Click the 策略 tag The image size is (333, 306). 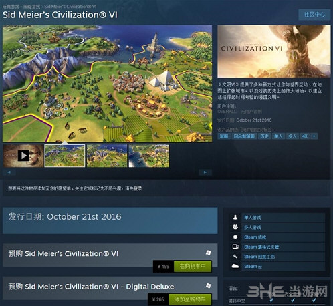pos(223,136)
